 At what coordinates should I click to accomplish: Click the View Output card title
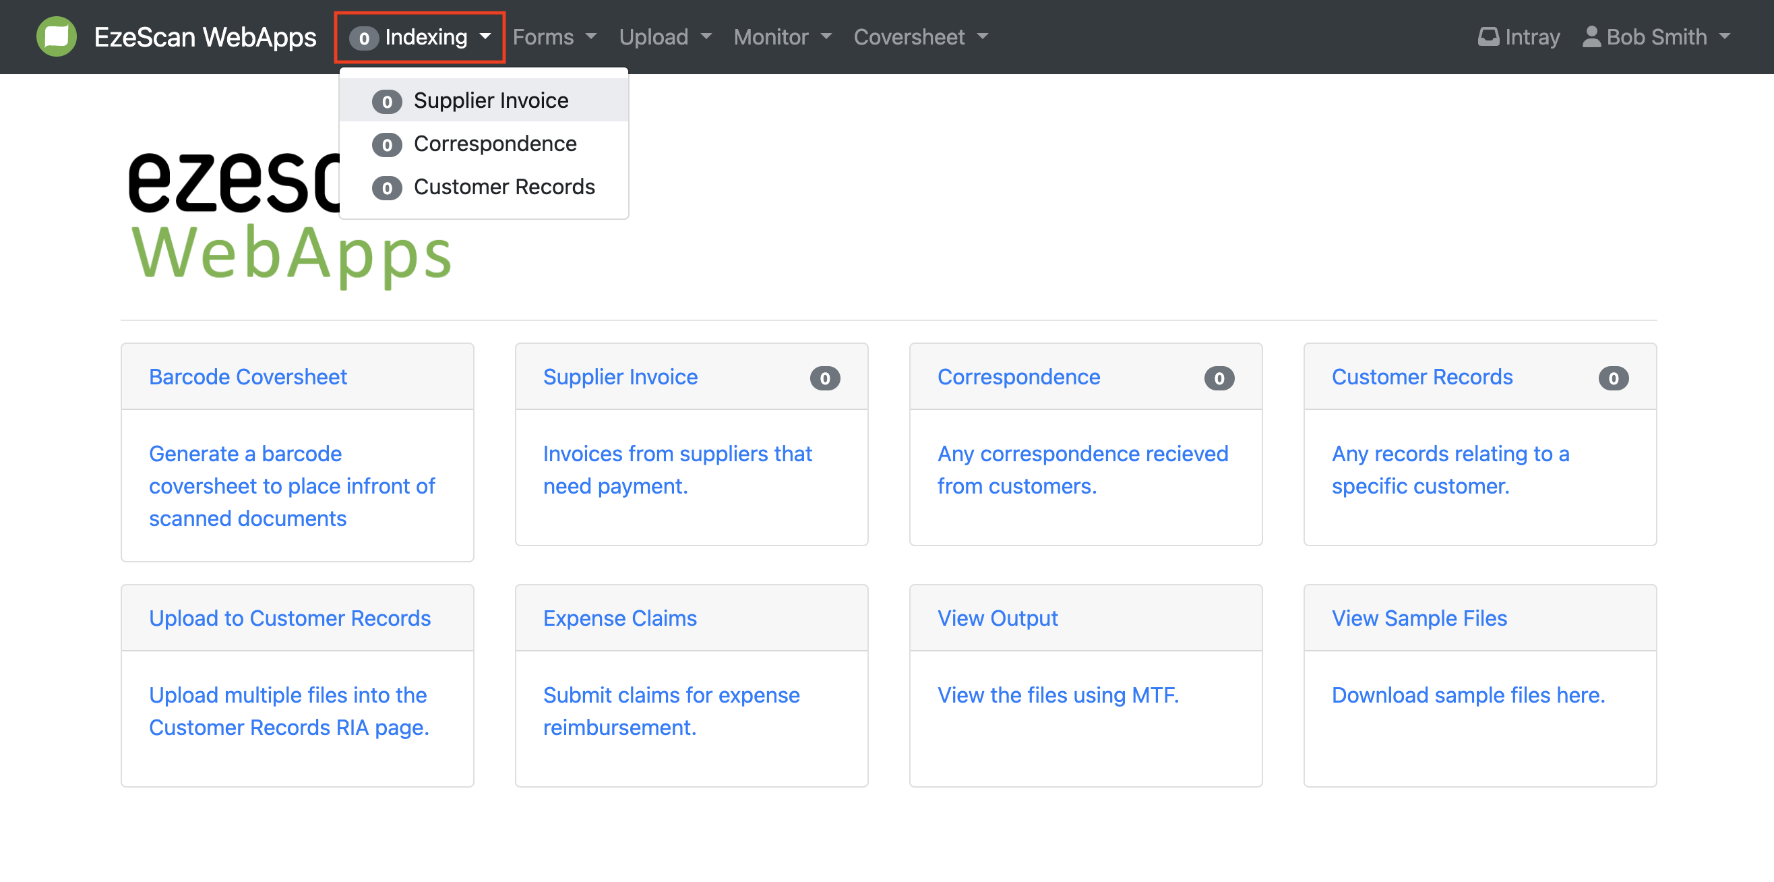(x=997, y=618)
